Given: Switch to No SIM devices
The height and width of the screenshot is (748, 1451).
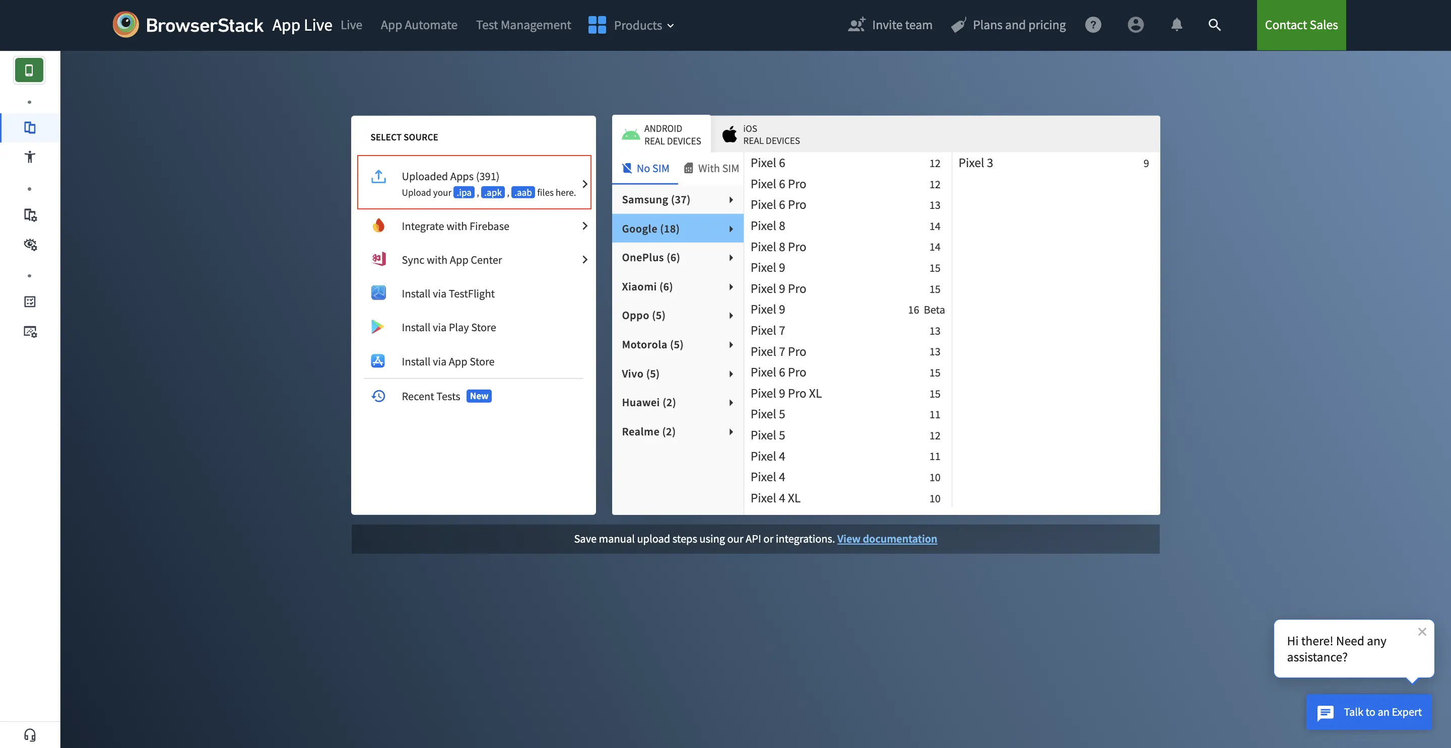Looking at the screenshot, I should pos(645,168).
